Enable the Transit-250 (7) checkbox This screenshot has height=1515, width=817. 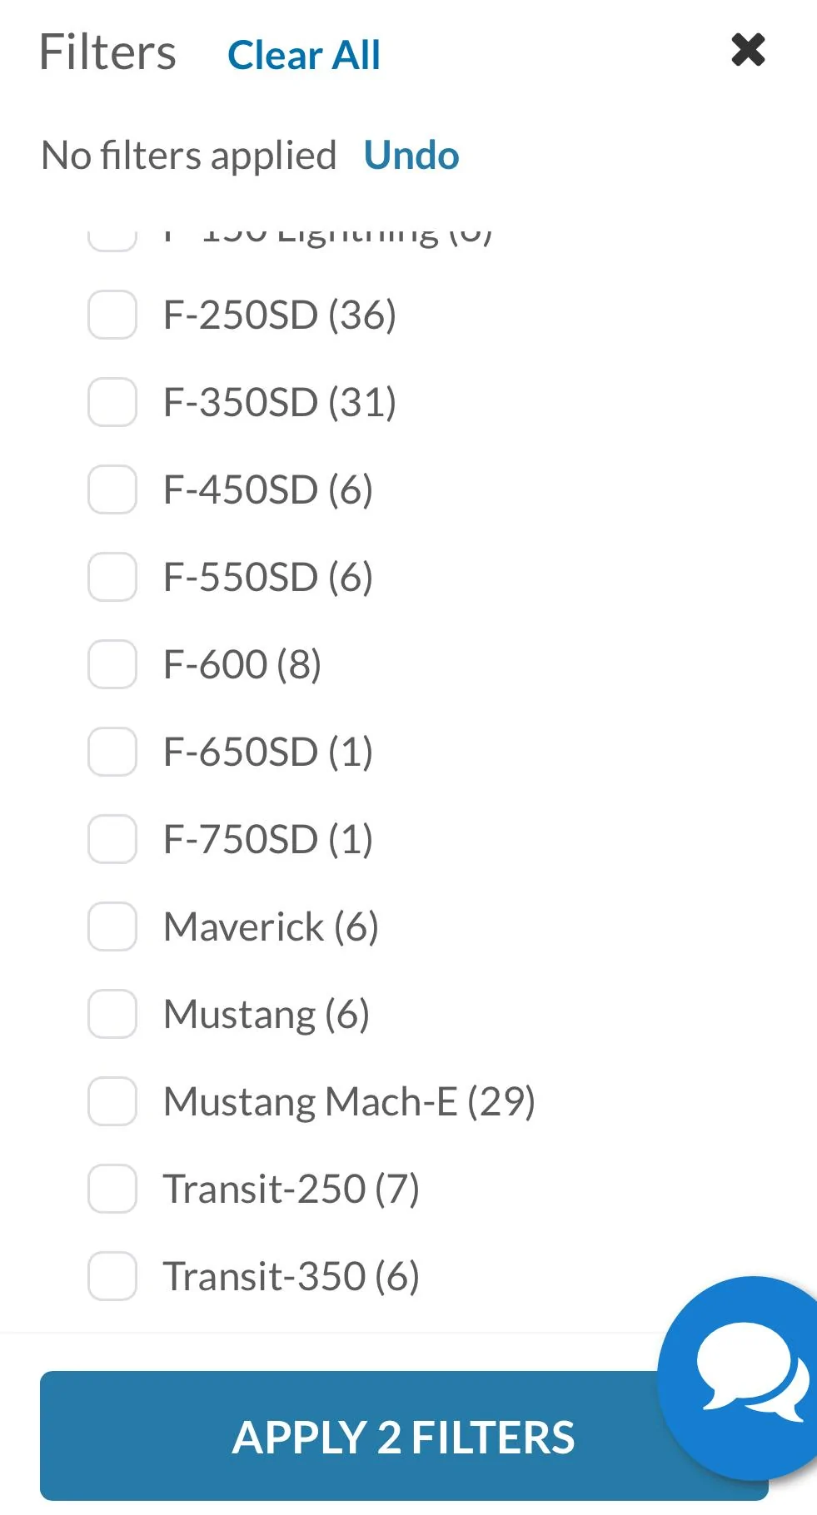pos(112,1189)
